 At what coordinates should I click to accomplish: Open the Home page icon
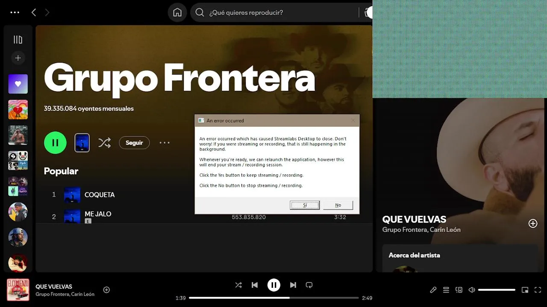(x=177, y=12)
